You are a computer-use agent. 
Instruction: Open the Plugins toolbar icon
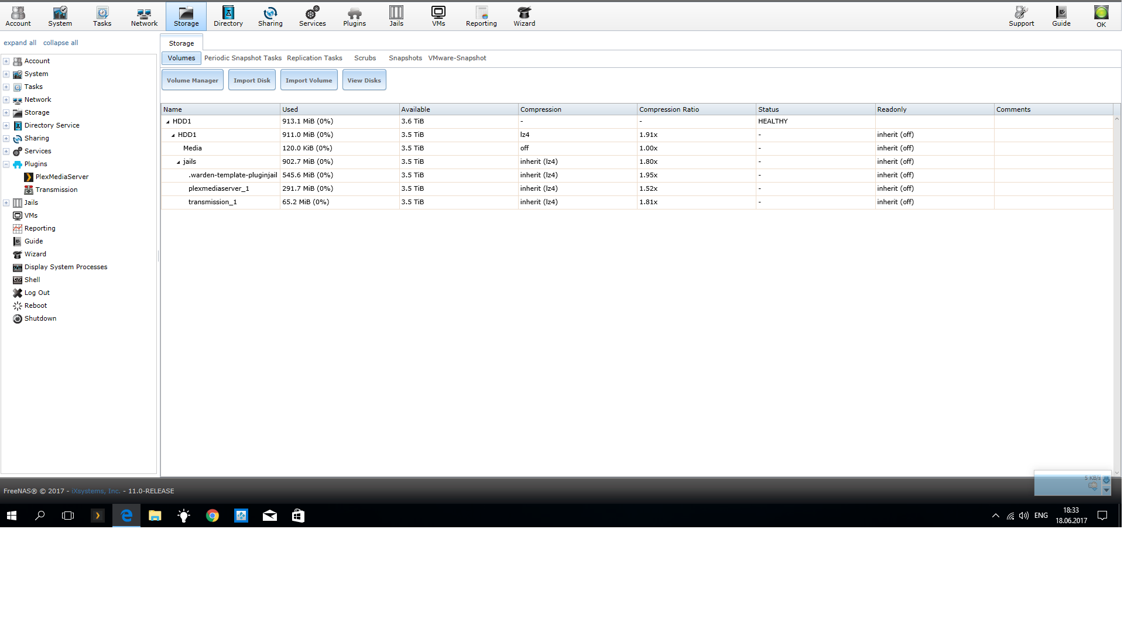[354, 16]
